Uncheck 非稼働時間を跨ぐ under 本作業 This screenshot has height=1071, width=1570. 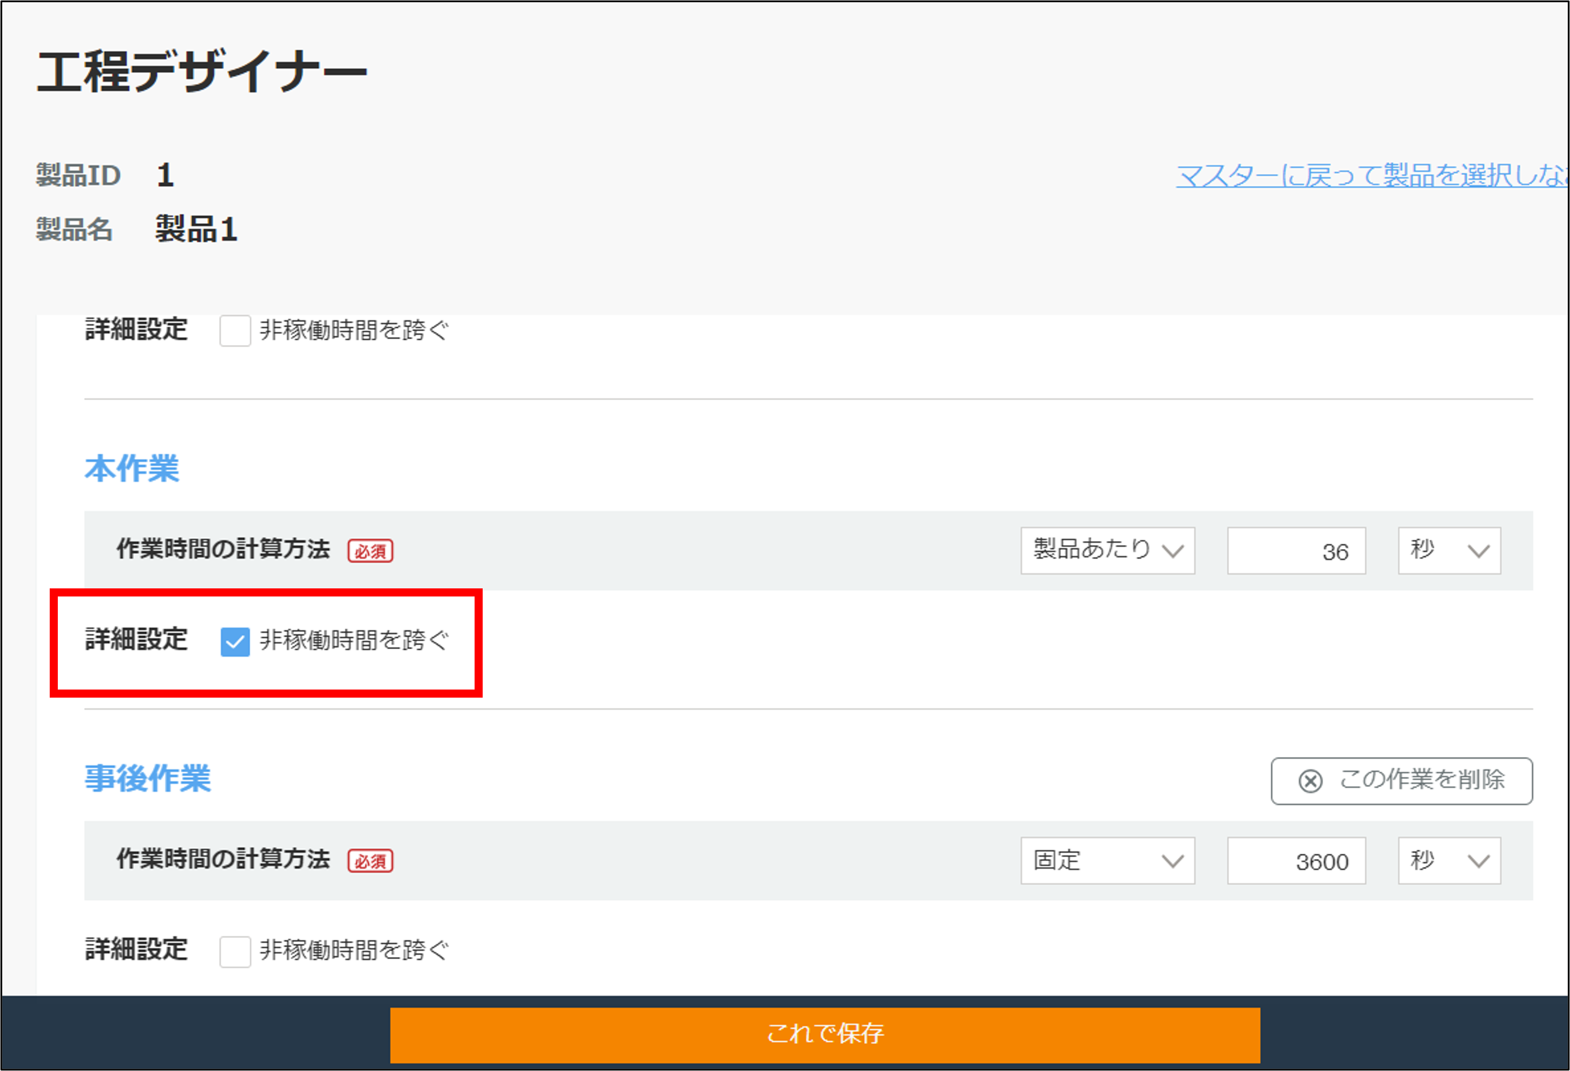235,641
